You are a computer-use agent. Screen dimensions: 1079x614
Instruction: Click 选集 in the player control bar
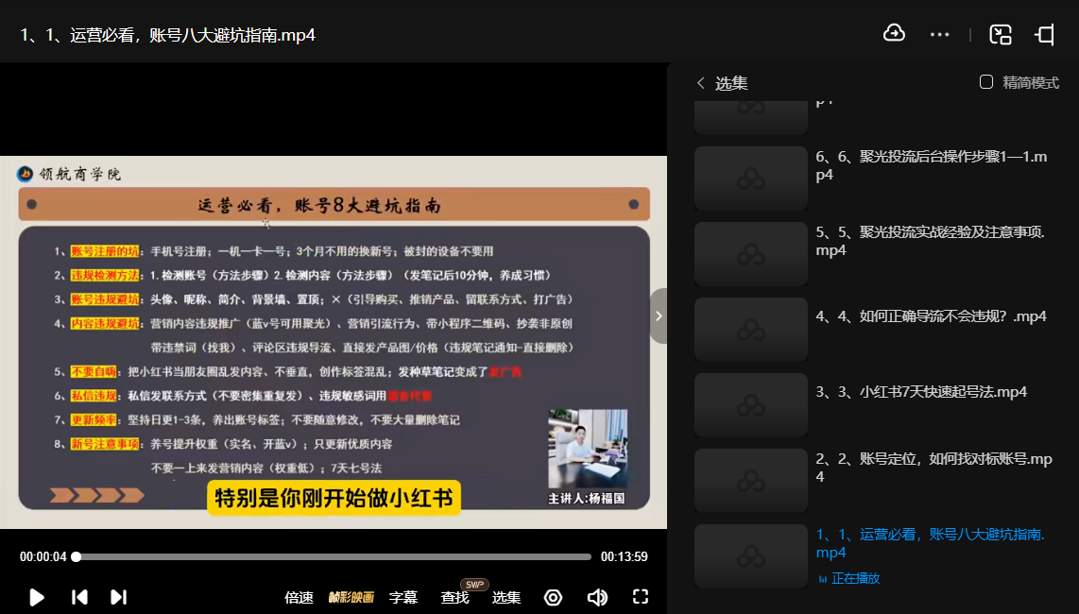(x=506, y=597)
